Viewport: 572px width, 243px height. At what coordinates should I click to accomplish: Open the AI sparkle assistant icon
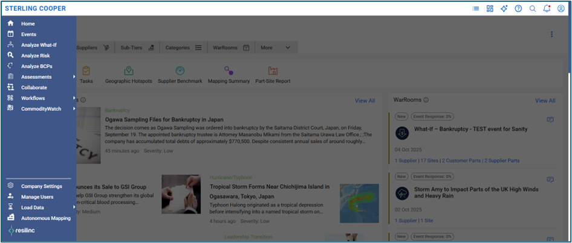pos(504,8)
